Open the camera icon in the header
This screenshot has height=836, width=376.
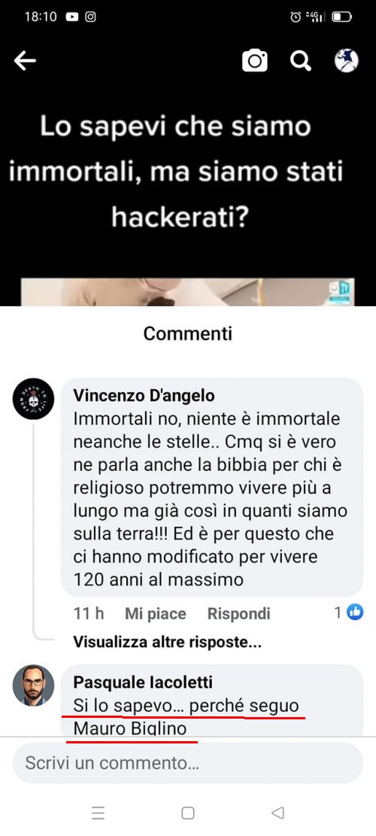pos(255,61)
